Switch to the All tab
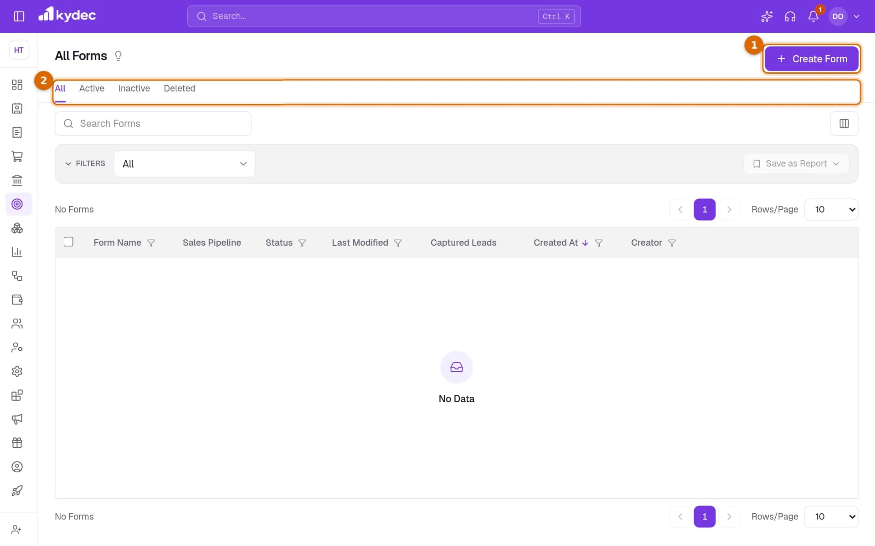875x546 pixels. click(x=60, y=89)
